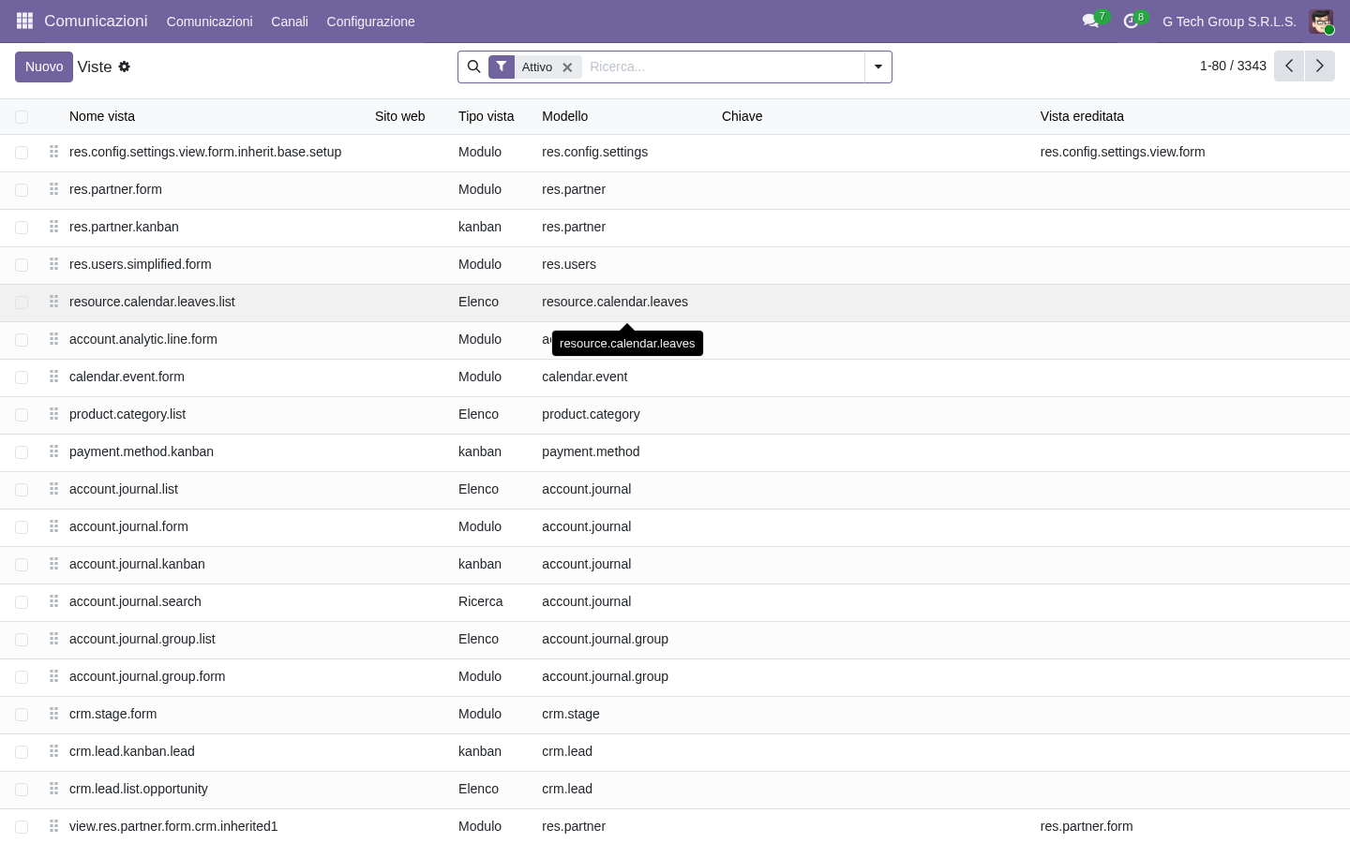The width and height of the screenshot is (1350, 843).
Task: Open the account.journal.kanban record
Action: click(137, 564)
